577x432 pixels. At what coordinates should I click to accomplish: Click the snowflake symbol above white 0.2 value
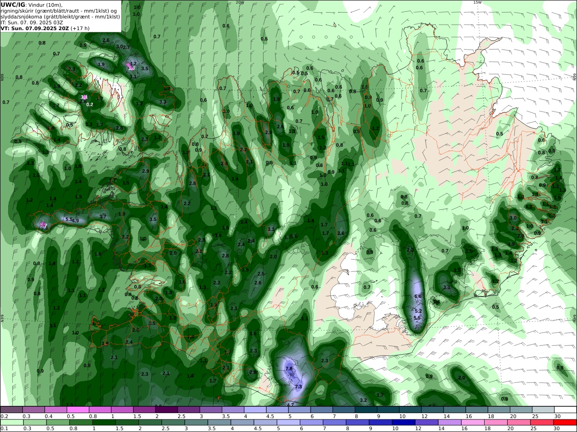(x=84, y=97)
